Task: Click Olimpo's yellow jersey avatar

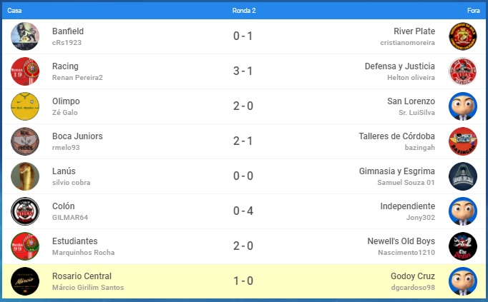Action: (25, 106)
